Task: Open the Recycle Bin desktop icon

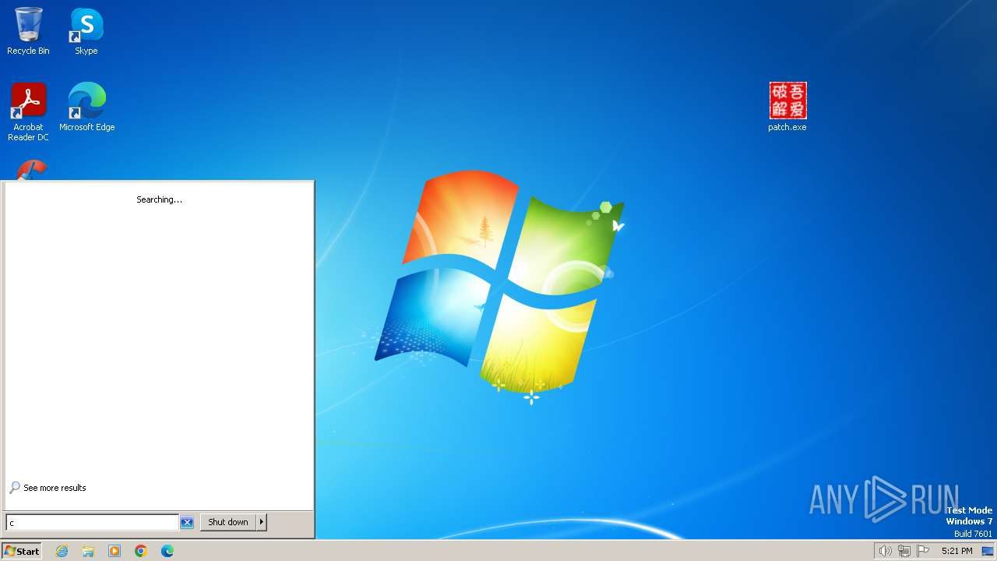Action: 28,31
